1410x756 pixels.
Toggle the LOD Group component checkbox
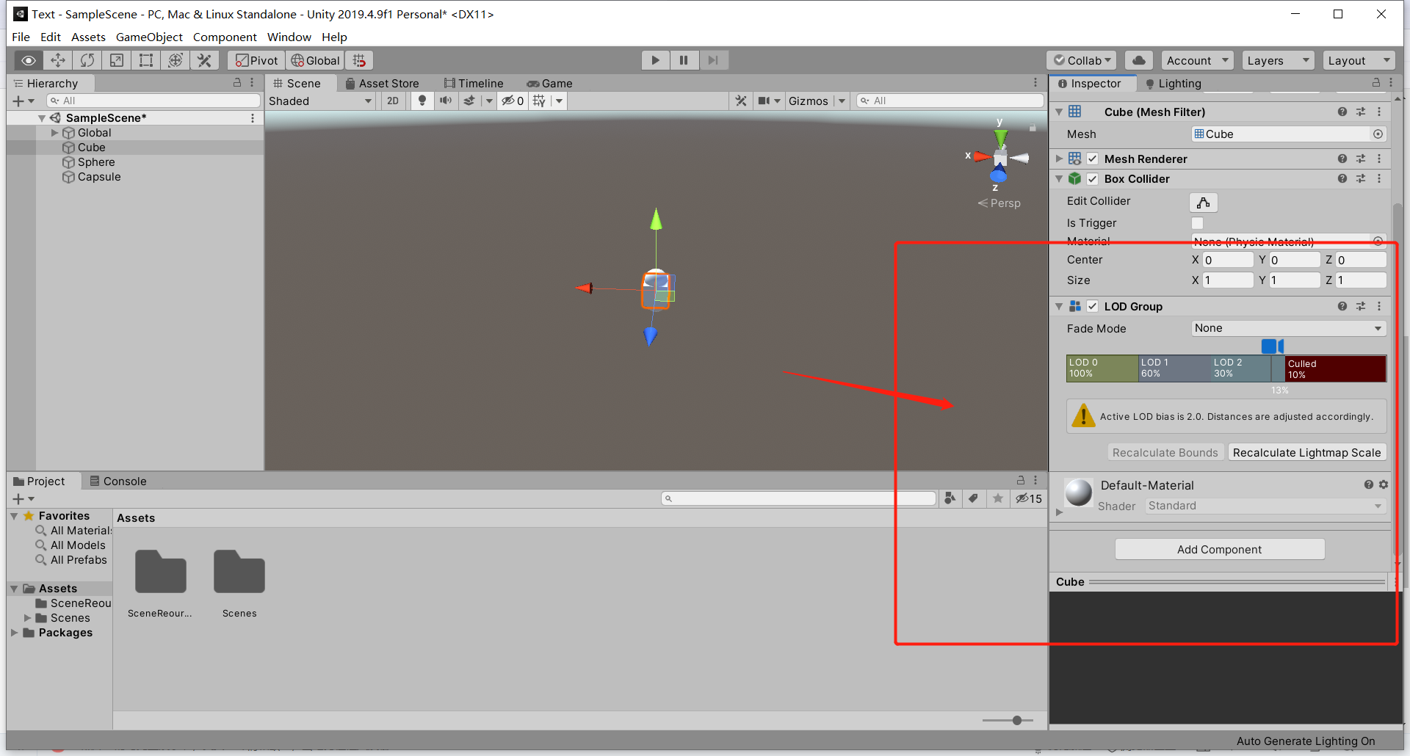point(1092,306)
